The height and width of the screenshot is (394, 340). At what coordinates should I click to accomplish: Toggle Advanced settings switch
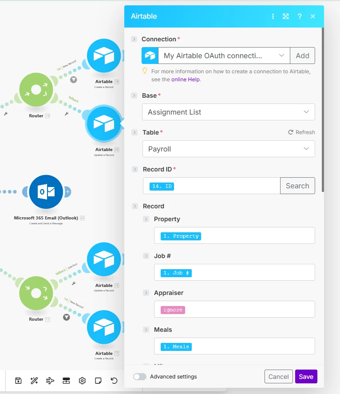(x=140, y=376)
